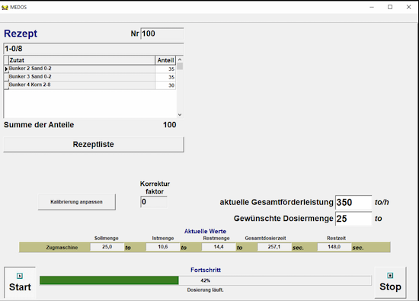Click the ingredient list scroll down arrow

(180, 114)
